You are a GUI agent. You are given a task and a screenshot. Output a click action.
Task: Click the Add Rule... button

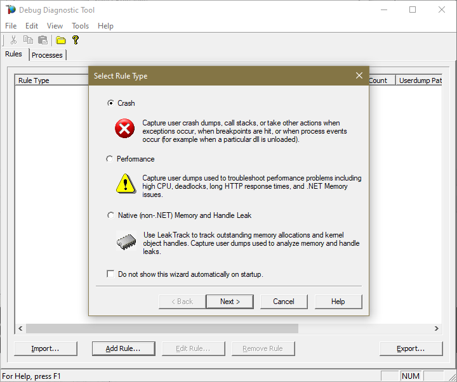point(123,348)
